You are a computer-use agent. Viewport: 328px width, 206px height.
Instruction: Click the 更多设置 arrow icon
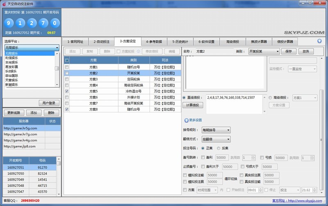[187, 120]
